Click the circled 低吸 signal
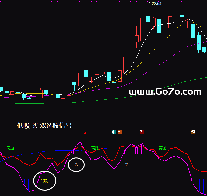The image size is (207, 196). tap(44, 181)
